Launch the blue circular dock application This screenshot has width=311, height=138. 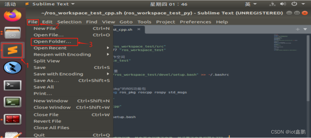[x=13, y=67]
